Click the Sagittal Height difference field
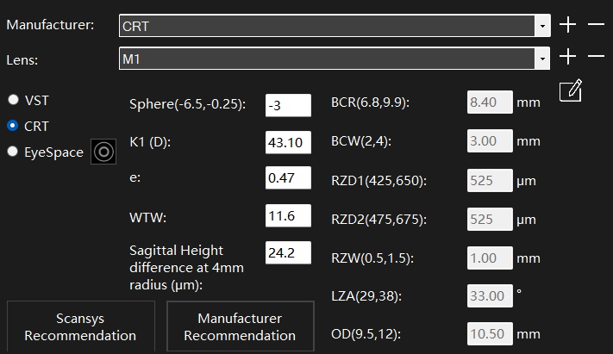This screenshot has width=613, height=354. tap(287, 252)
